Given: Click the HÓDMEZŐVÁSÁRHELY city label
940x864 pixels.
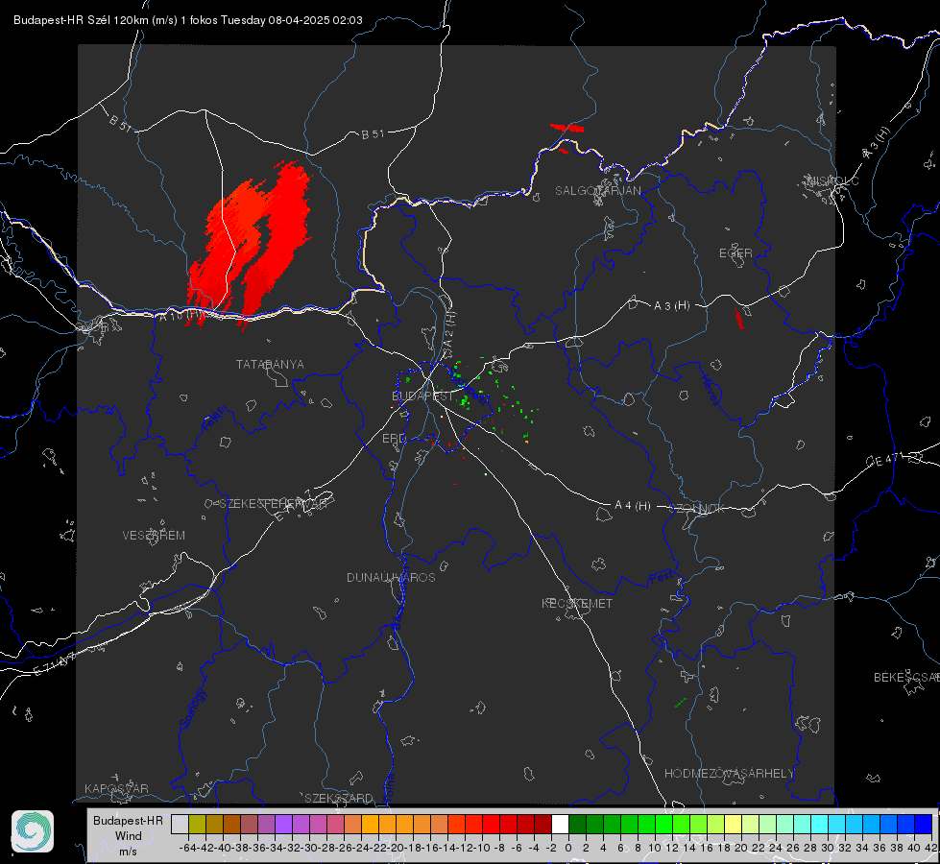Looking at the screenshot, I should pyautogui.click(x=729, y=774).
